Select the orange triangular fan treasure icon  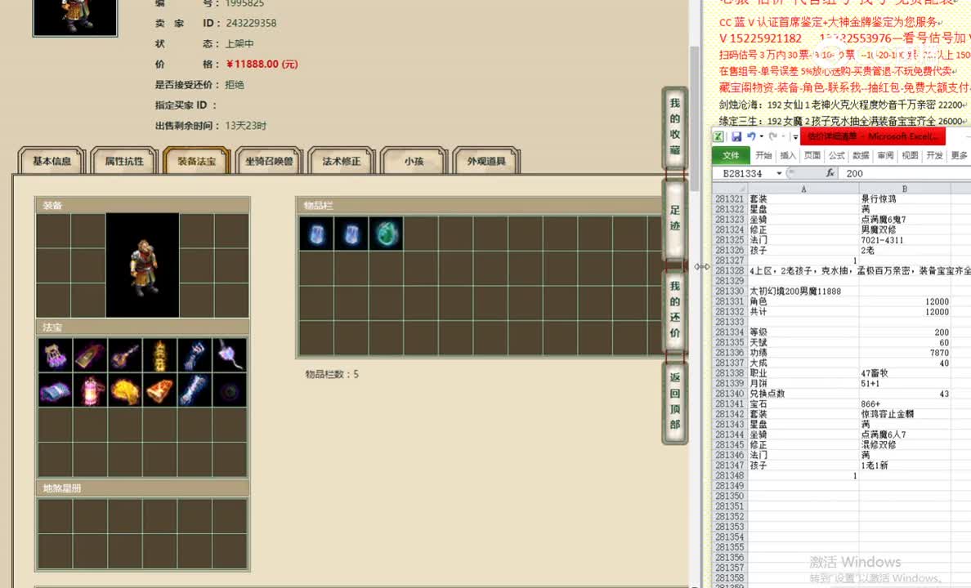tap(159, 390)
